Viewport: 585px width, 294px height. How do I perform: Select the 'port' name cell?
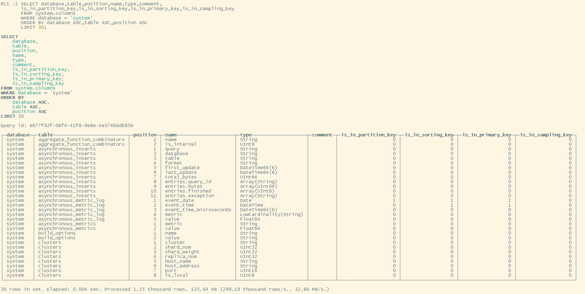coord(171,271)
